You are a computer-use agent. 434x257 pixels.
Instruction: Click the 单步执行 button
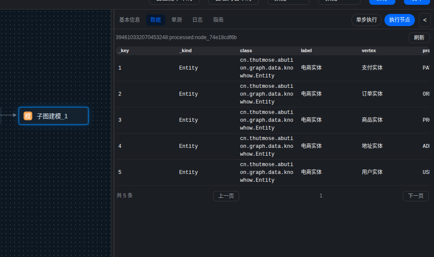click(x=367, y=20)
